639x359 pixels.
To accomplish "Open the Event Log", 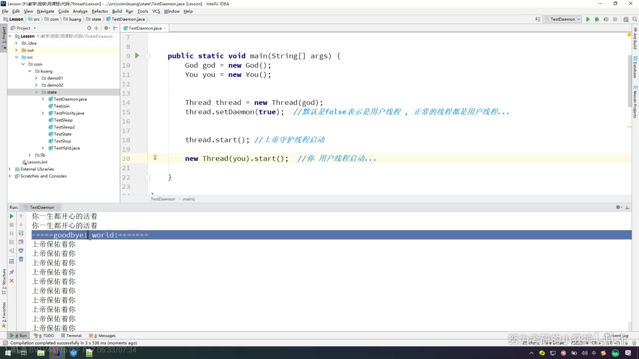I will (617, 336).
